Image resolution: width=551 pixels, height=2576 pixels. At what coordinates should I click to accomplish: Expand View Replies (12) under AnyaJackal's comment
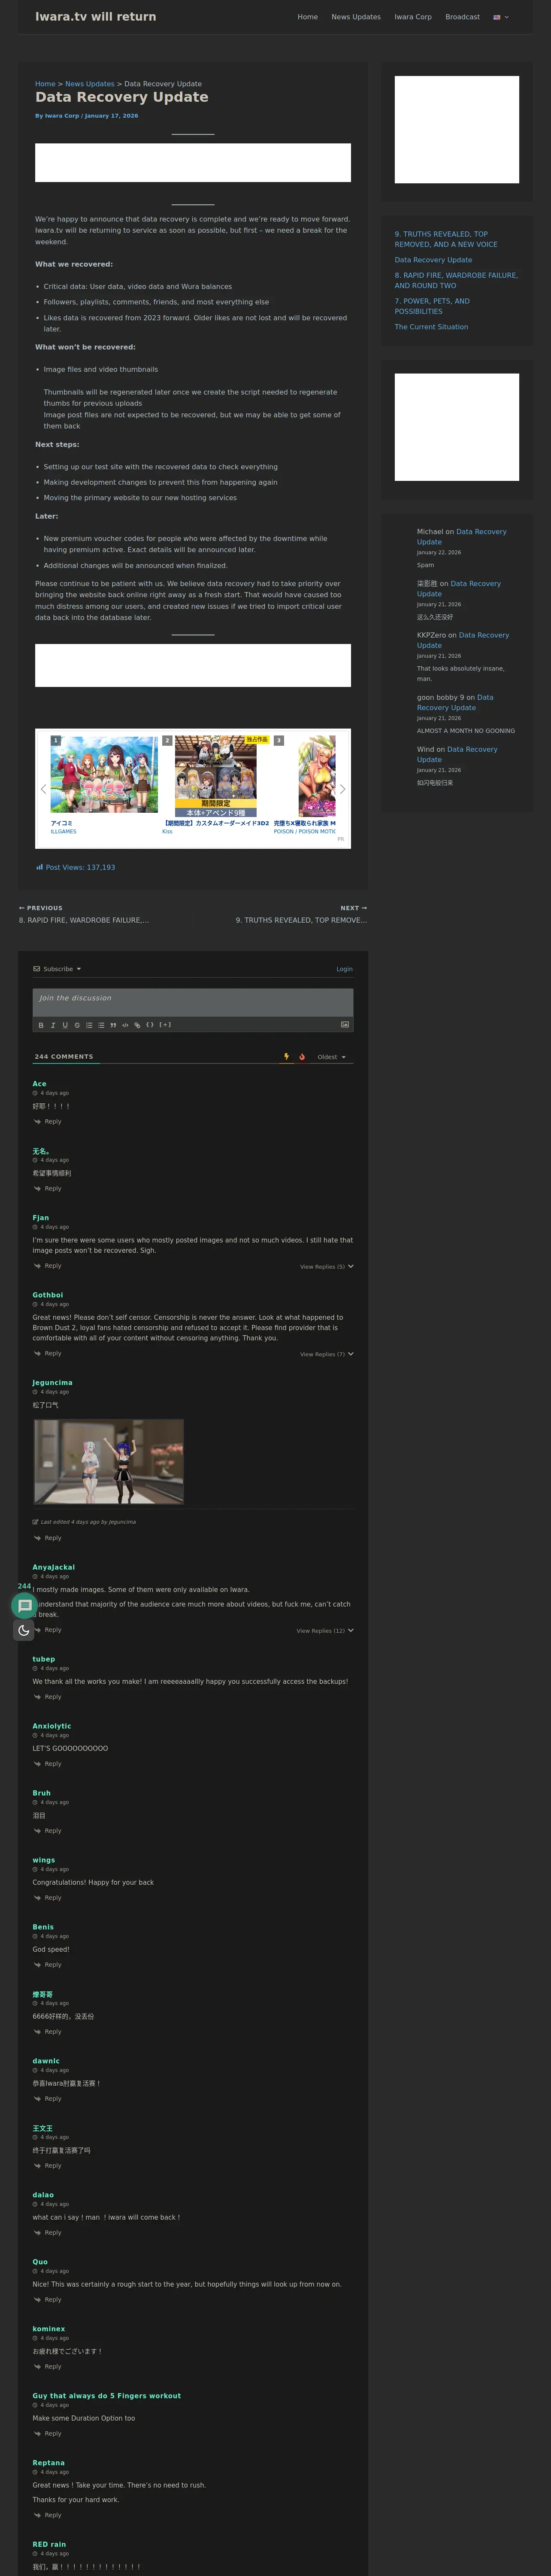click(x=325, y=1631)
